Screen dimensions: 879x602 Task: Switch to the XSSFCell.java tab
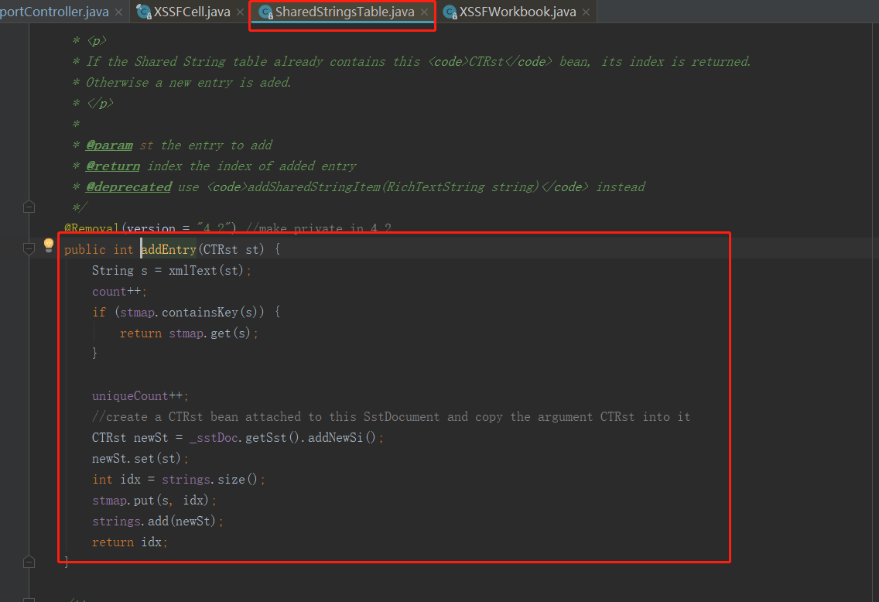click(191, 12)
